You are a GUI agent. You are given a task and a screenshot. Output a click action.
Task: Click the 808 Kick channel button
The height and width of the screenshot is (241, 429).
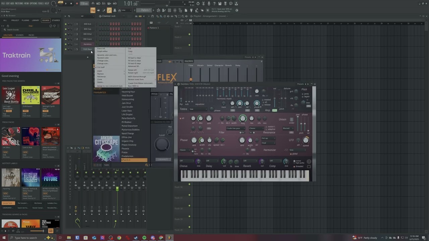pyautogui.click(x=87, y=24)
